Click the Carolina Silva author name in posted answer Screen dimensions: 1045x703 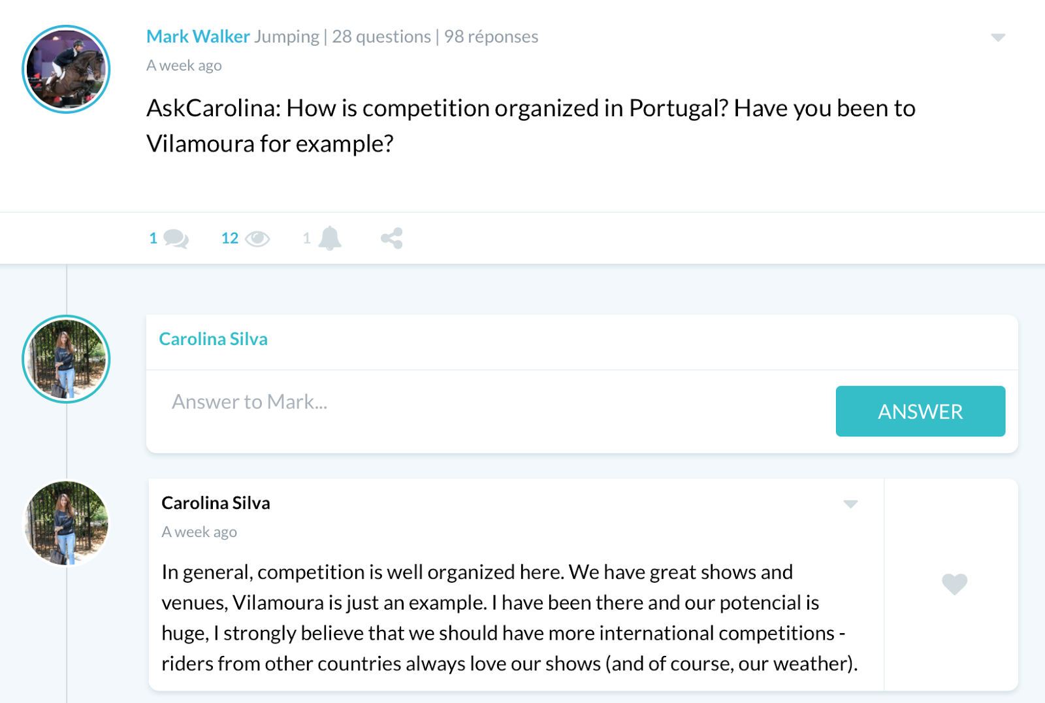point(216,503)
